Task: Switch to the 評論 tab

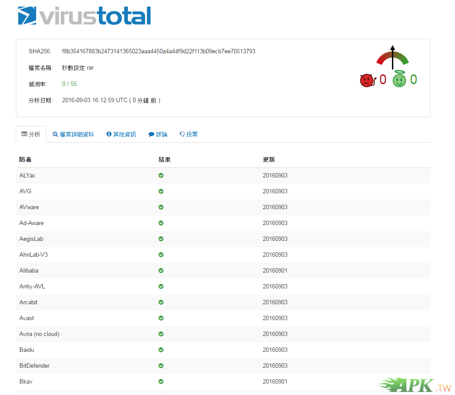Action: 158,134
